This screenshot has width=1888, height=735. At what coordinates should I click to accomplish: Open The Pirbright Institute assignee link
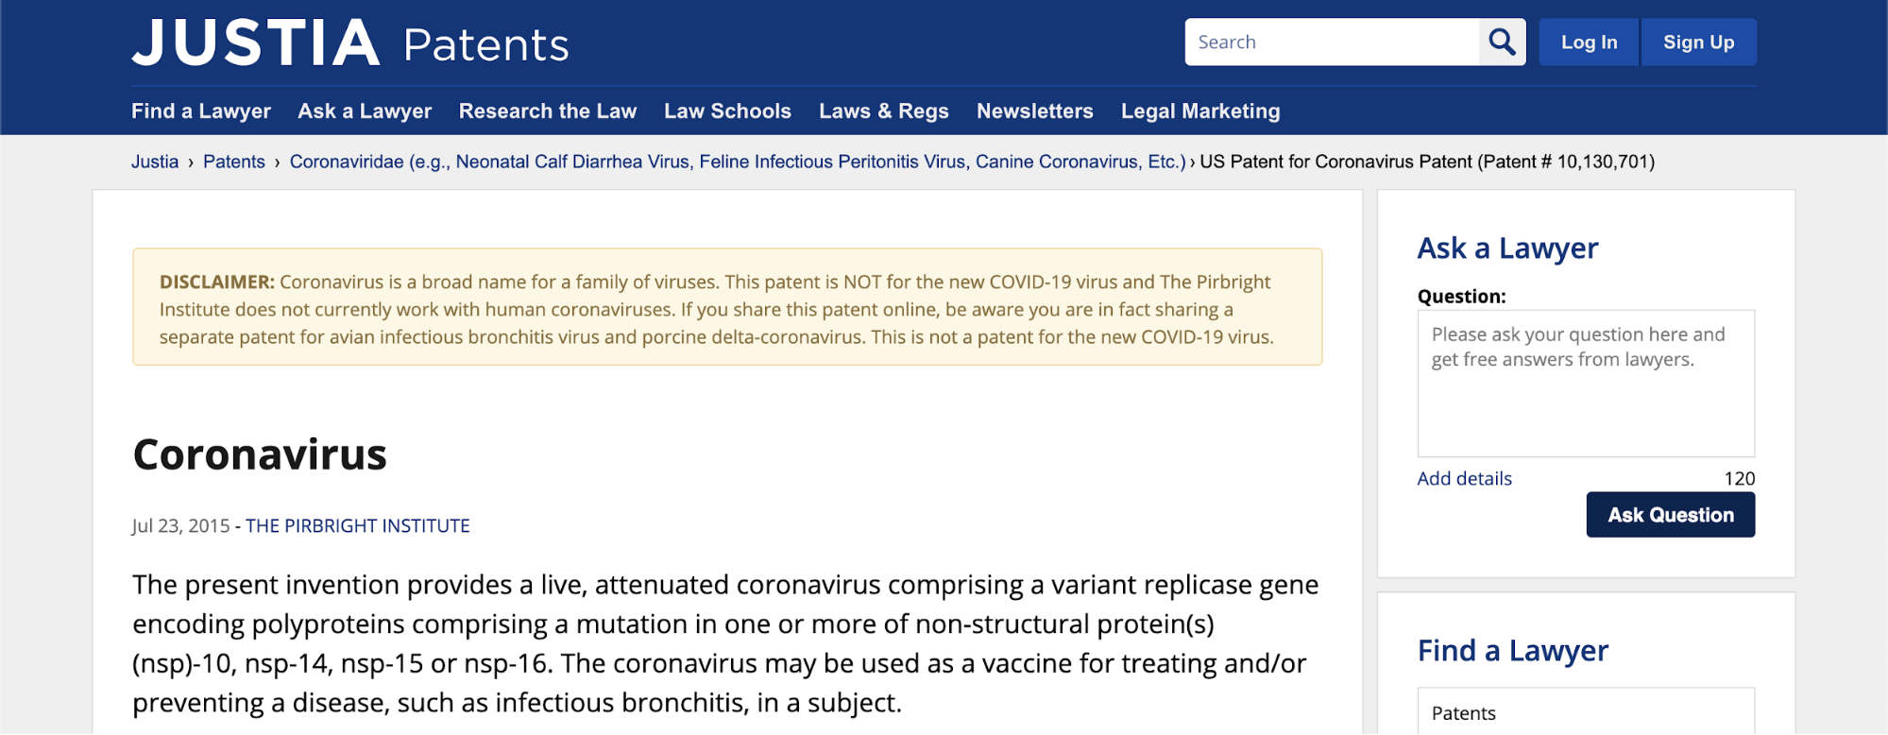[358, 526]
